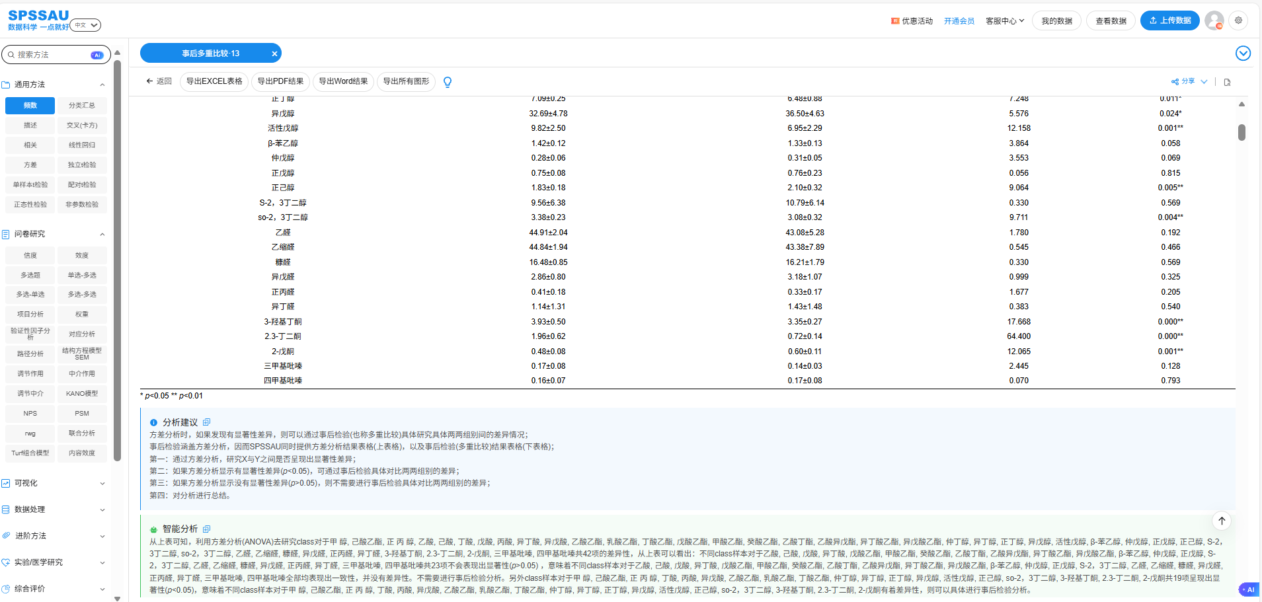Viewport: 1262px width, 602px height.
Task: Copy the 智能分析 text via copy icon
Action: coord(207,529)
